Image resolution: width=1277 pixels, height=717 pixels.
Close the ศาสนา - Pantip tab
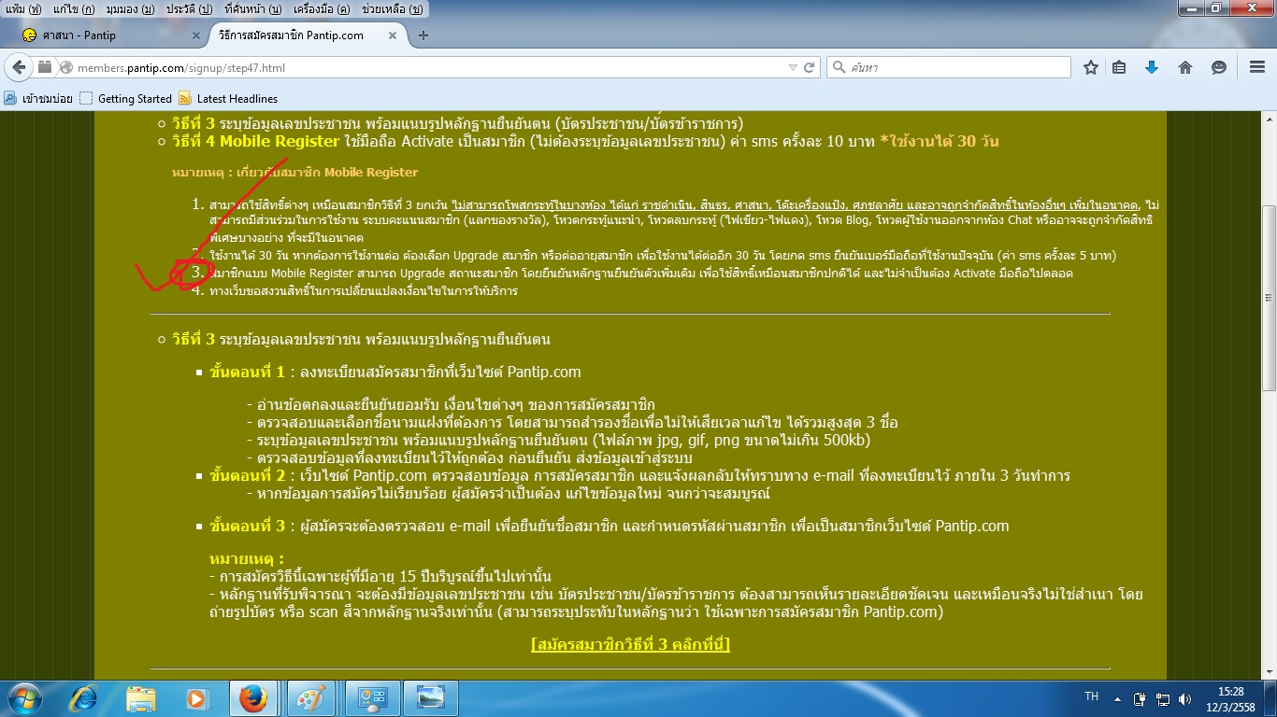click(196, 35)
